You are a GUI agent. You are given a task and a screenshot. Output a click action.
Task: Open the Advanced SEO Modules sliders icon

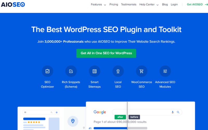[x=165, y=71]
